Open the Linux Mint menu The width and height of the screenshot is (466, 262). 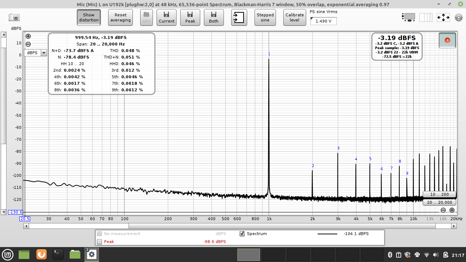point(8,254)
